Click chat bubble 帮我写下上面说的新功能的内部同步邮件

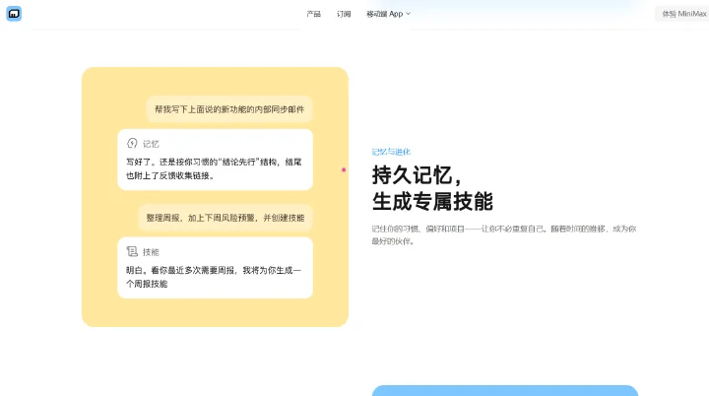[229, 109]
